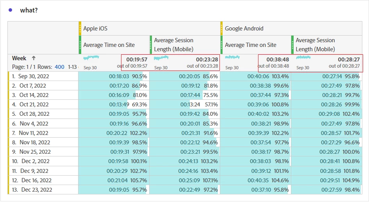Select row 12 Dec 16, 2022

pyautogui.click(x=43, y=180)
